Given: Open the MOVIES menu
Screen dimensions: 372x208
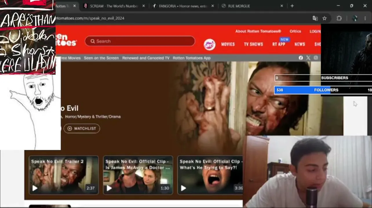Looking at the screenshot, I should tap(228, 44).
